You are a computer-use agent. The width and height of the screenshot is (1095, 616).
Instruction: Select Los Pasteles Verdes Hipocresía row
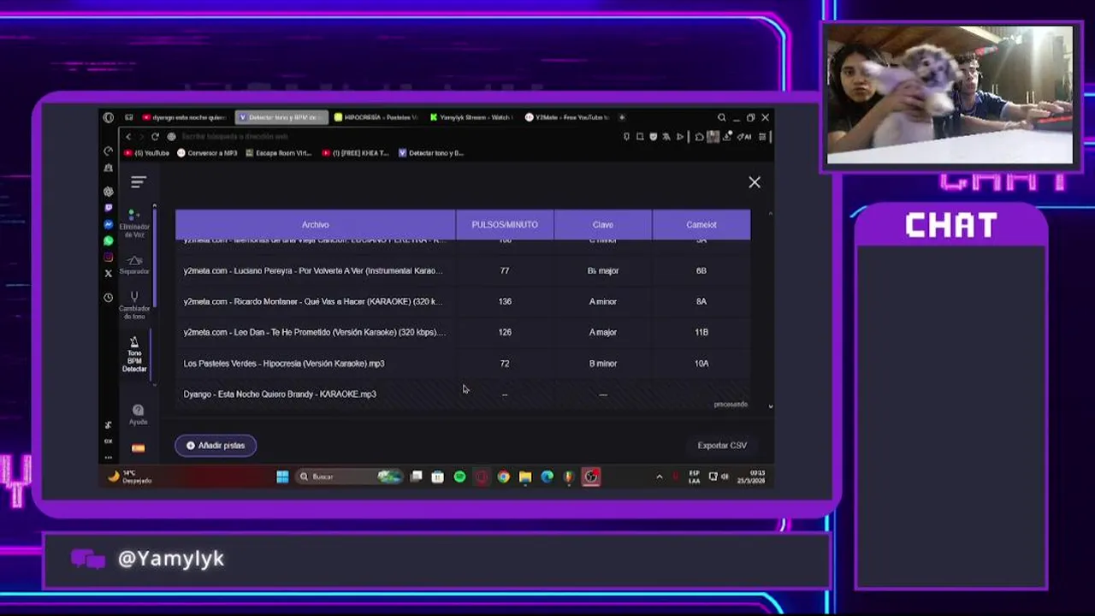click(463, 363)
